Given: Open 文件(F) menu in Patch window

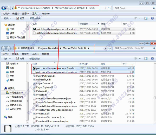Looking at the screenshot, I should click(6, 14).
